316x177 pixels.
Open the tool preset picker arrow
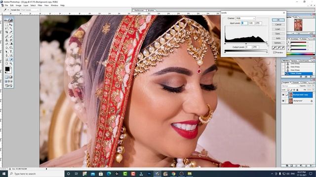tap(8, 10)
